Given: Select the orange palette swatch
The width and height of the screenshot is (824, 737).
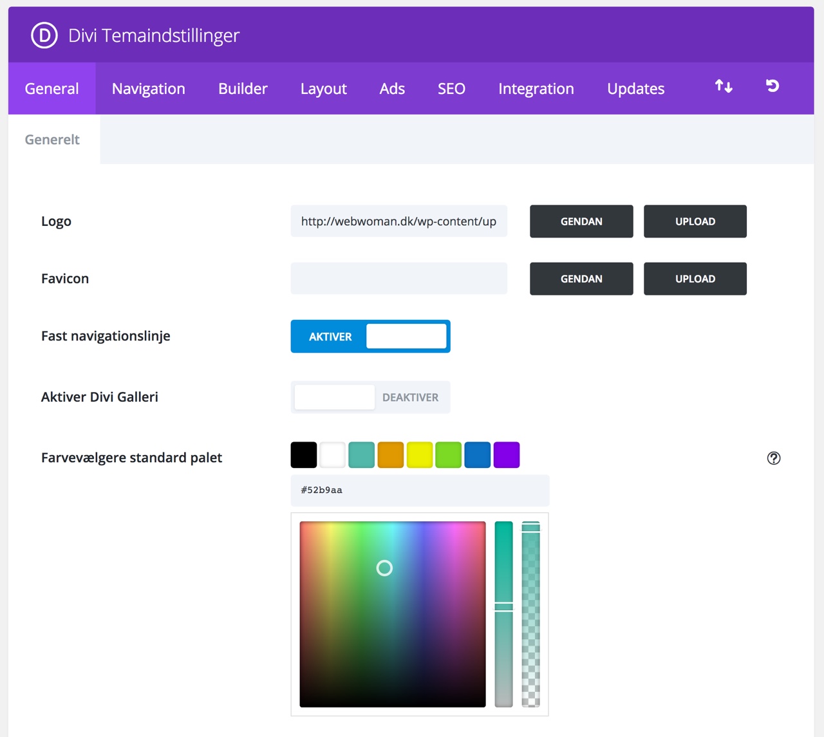Looking at the screenshot, I should (391, 455).
